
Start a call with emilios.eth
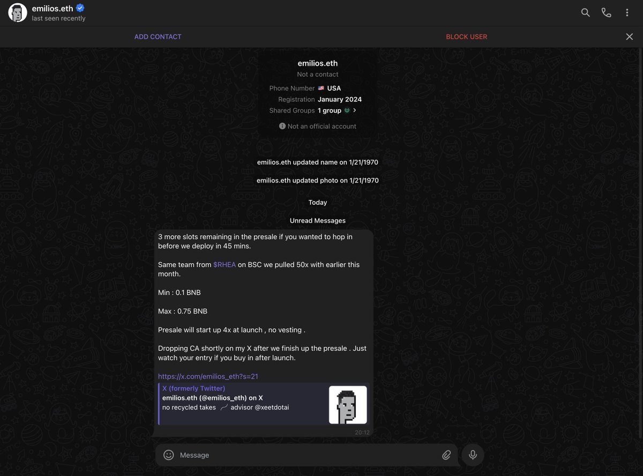point(606,12)
